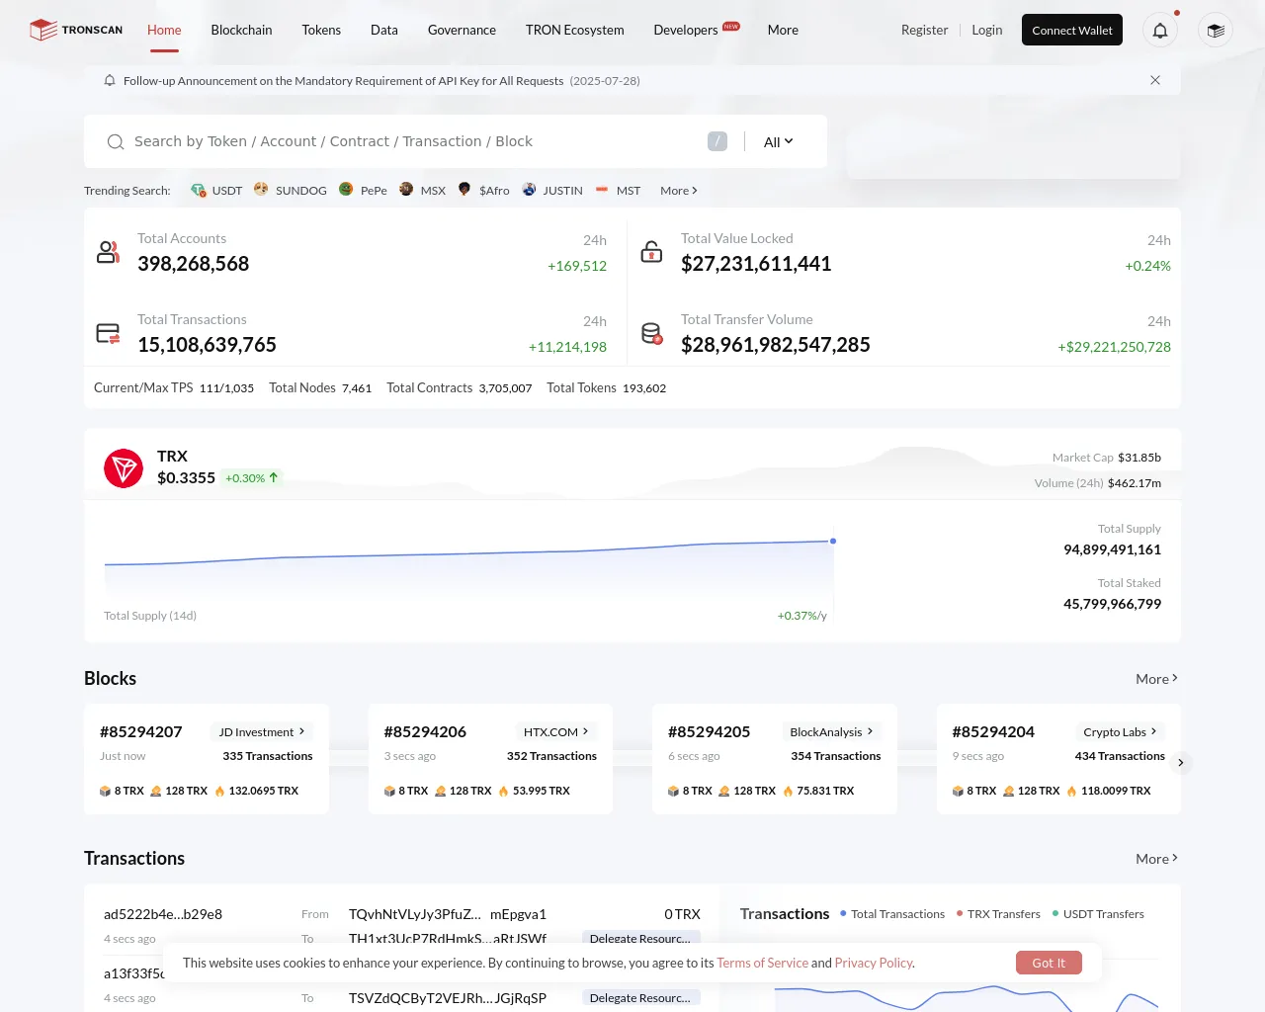1265x1012 pixels.
Task: Open the mandatory API Key announcement
Action: [x=381, y=81]
